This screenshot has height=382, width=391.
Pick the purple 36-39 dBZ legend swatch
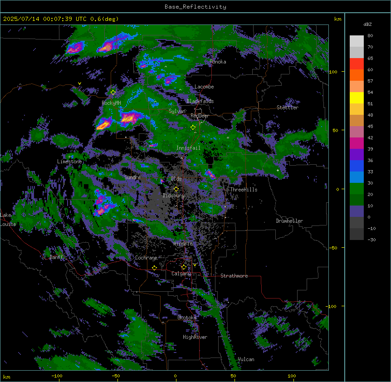click(357, 155)
